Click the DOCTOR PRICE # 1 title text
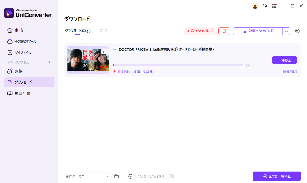The height and width of the screenshot is (183, 307). pyautogui.click(x=167, y=49)
